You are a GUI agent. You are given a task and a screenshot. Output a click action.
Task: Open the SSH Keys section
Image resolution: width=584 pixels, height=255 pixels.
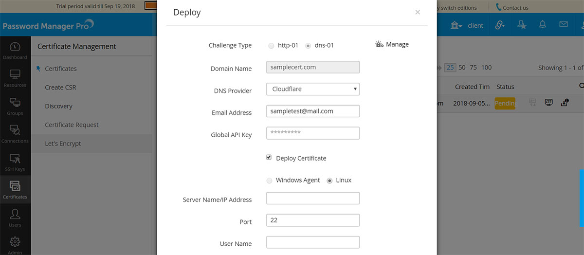pyautogui.click(x=15, y=162)
